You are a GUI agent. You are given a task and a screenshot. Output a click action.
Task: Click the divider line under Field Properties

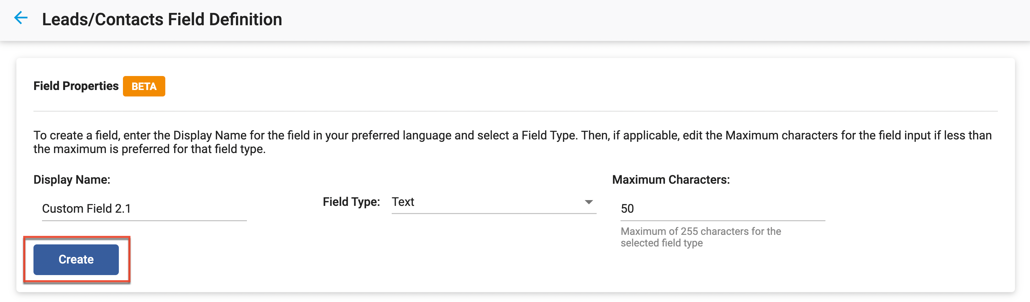pos(515,111)
